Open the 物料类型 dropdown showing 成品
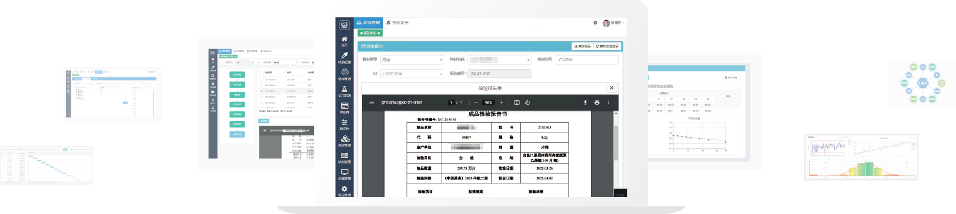The image size is (956, 214). pyautogui.click(x=412, y=59)
